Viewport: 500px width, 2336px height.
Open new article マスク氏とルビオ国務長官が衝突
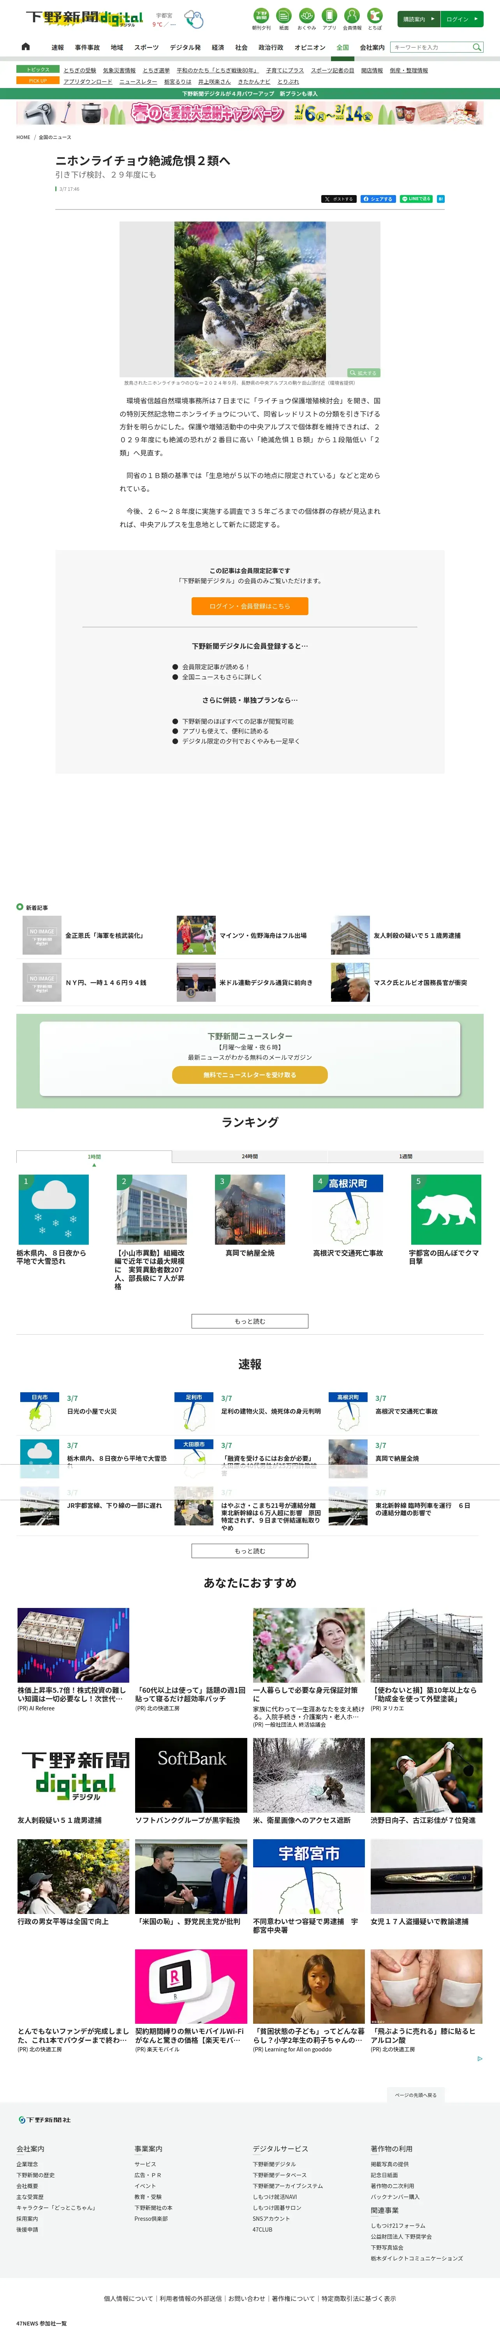tap(420, 982)
